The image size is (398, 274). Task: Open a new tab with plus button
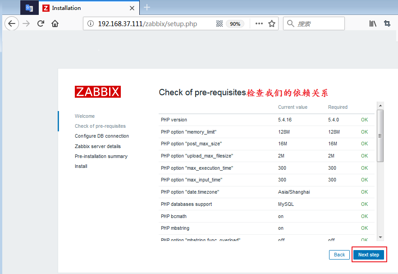[x=147, y=8]
